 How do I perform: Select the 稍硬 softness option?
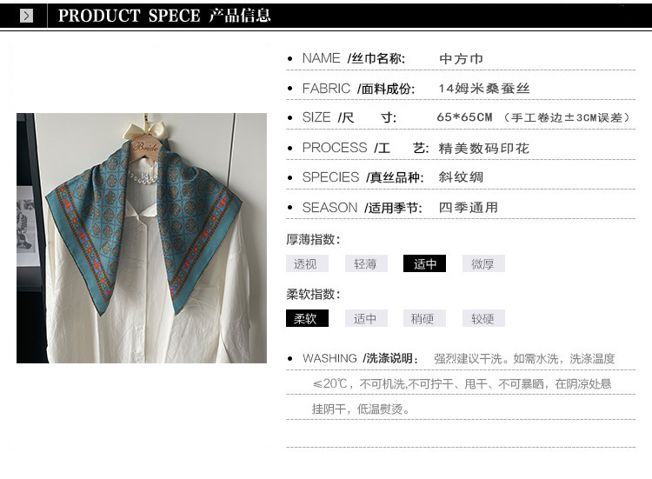[x=424, y=318]
